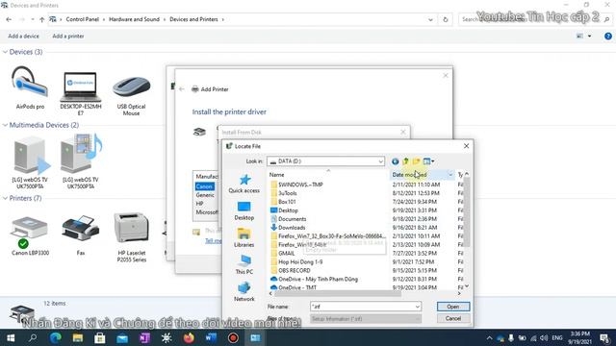Click the blue Help icon

point(607,37)
